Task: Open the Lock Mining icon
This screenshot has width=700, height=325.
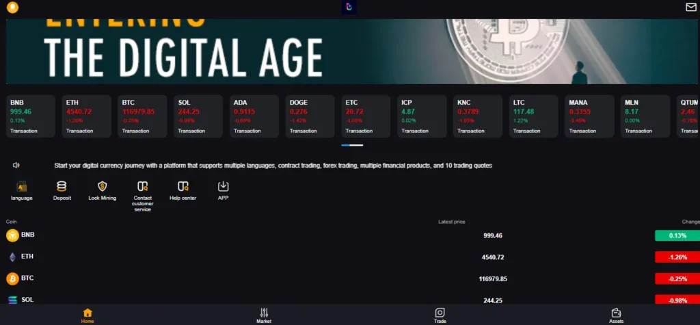Action: 103,186
